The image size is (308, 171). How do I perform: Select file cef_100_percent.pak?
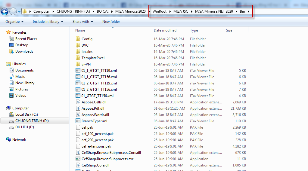[x=98, y=134]
